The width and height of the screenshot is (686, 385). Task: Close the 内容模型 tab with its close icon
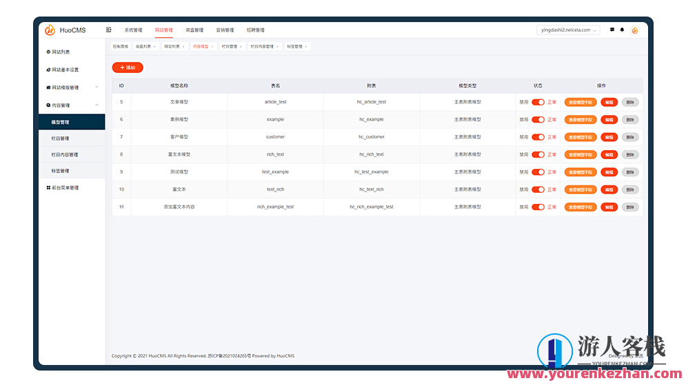[x=212, y=47]
